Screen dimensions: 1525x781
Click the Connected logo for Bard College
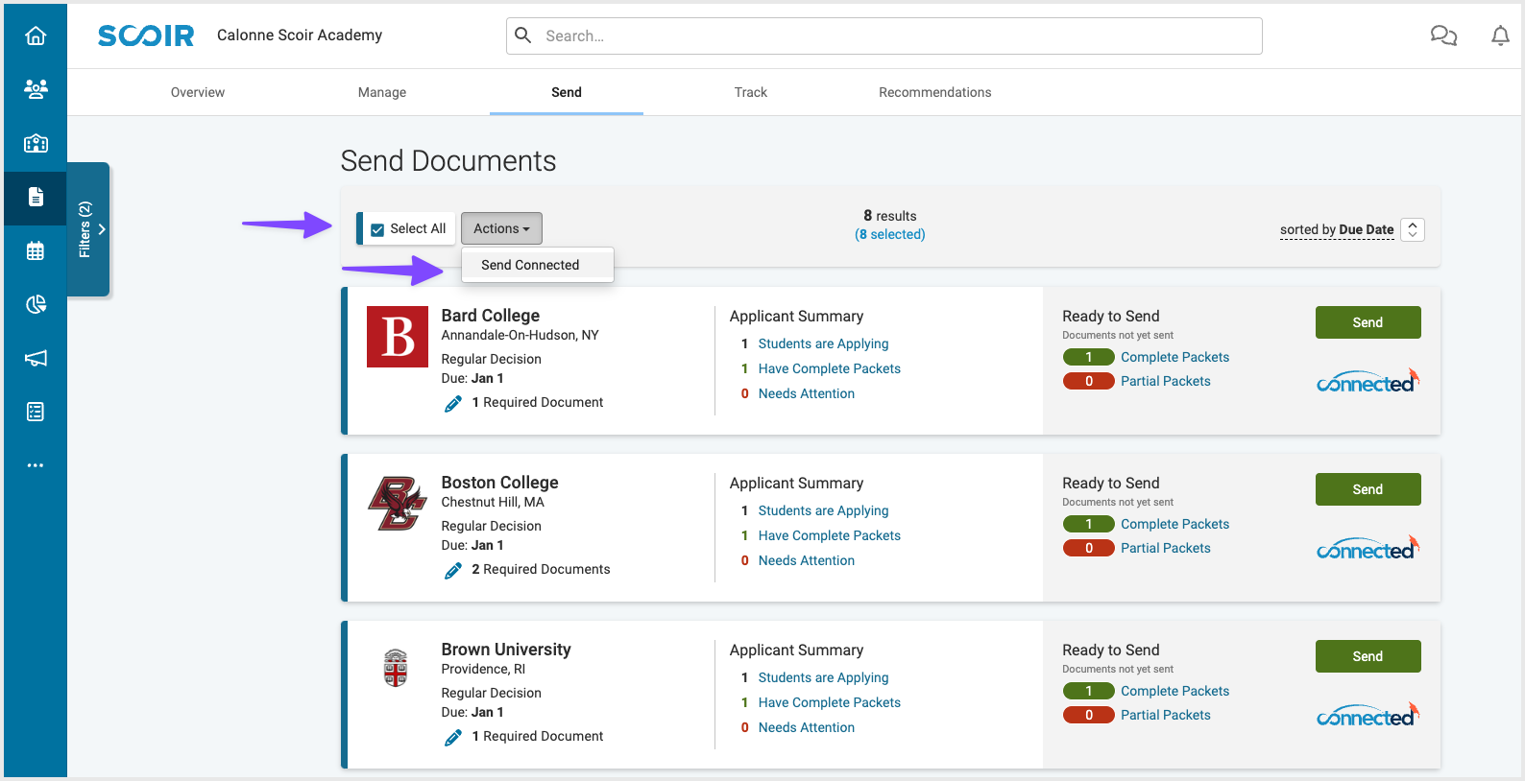point(1368,382)
